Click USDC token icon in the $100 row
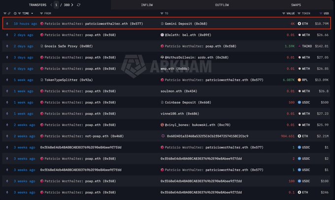 [x=300, y=181]
